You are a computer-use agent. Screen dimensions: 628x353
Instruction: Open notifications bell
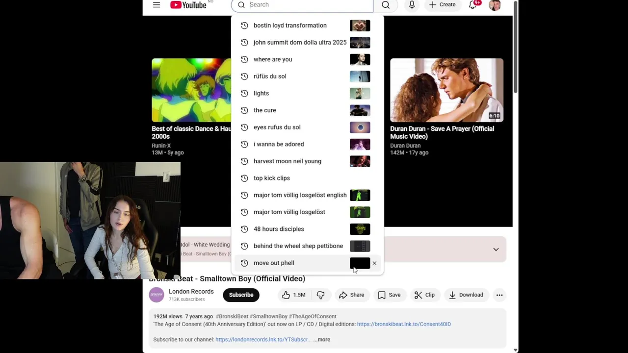[473, 5]
